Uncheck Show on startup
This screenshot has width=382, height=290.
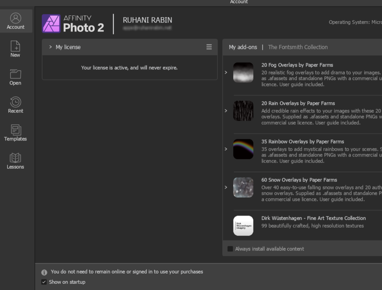44,282
